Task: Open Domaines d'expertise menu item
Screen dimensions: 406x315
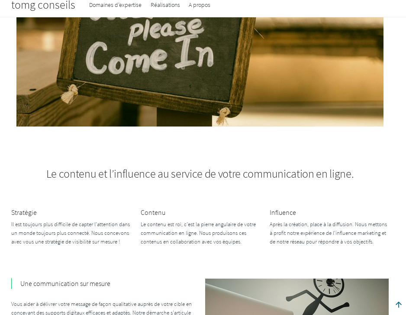Action: pyautogui.click(x=115, y=5)
